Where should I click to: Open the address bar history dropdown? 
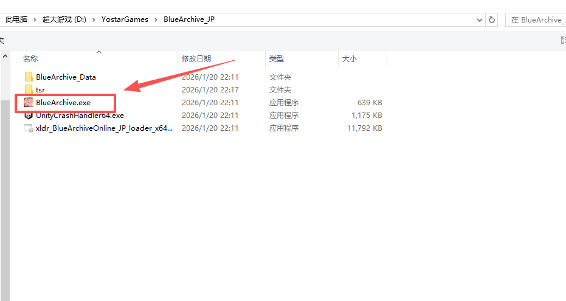click(478, 19)
